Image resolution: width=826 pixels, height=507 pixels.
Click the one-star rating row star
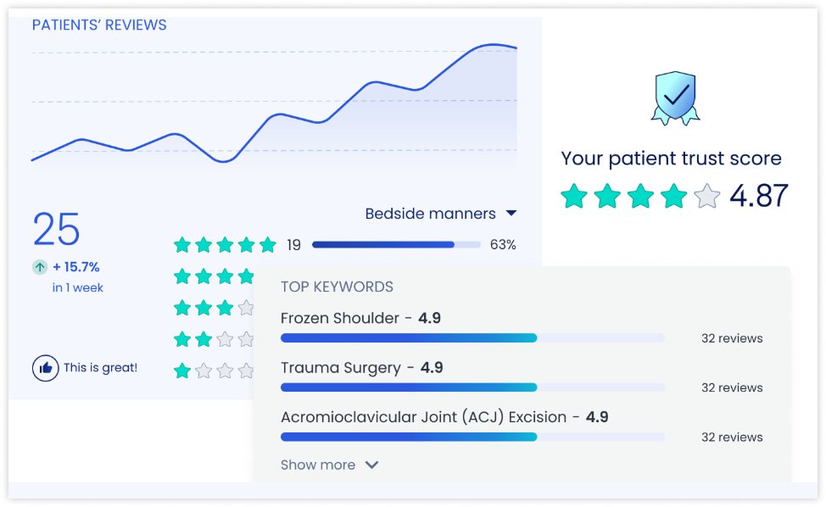pos(182,370)
